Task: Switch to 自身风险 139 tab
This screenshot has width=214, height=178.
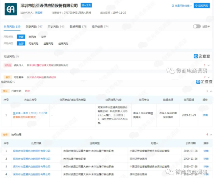Action: [x=12, y=27]
